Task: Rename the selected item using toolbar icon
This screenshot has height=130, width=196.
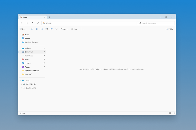Action: pos(47,29)
